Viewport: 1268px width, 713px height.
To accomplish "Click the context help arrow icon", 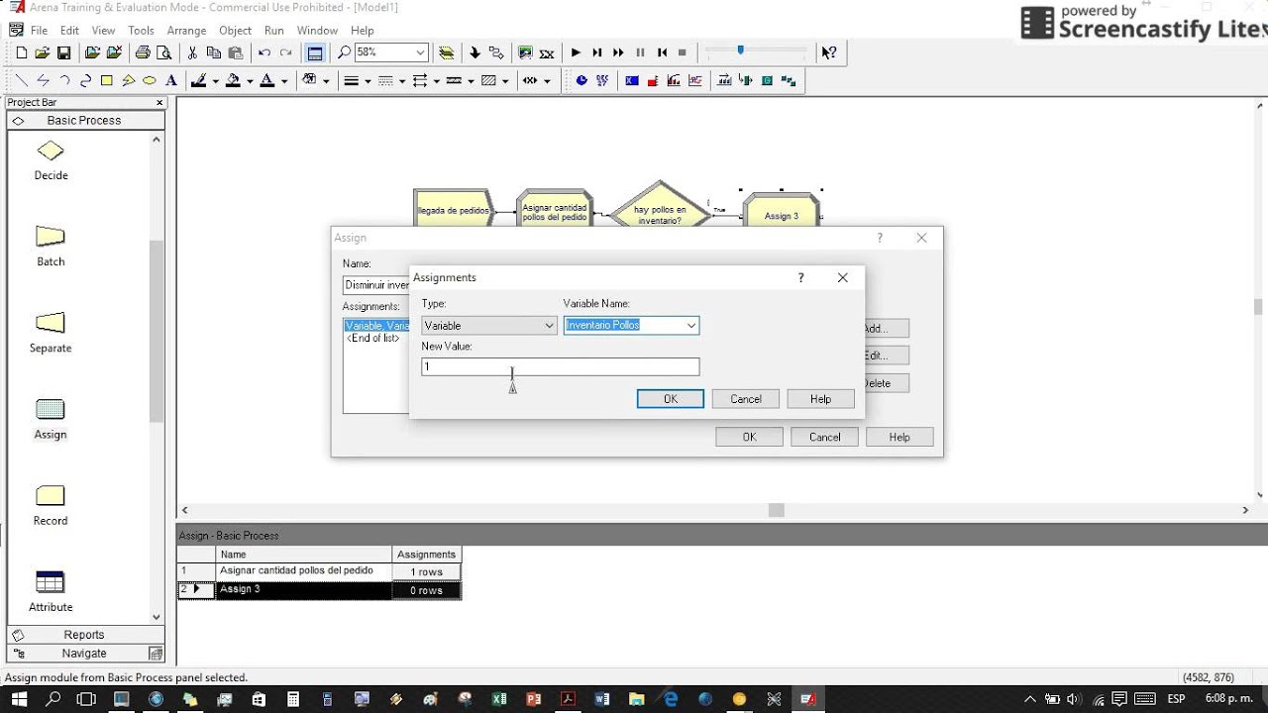I will pos(829,52).
